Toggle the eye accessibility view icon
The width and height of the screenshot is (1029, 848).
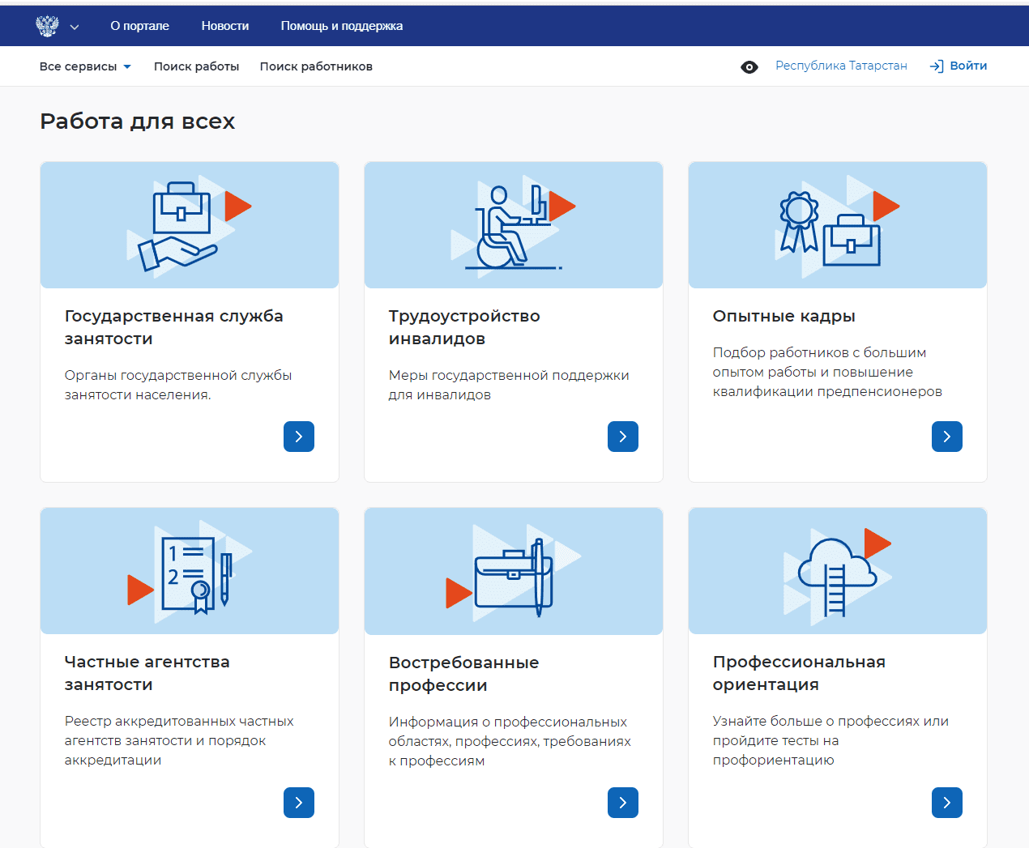tap(749, 67)
